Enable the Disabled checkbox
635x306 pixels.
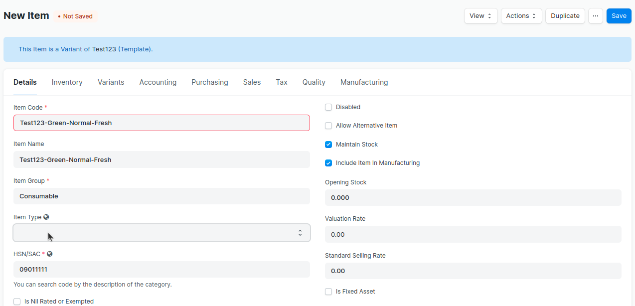click(x=328, y=107)
